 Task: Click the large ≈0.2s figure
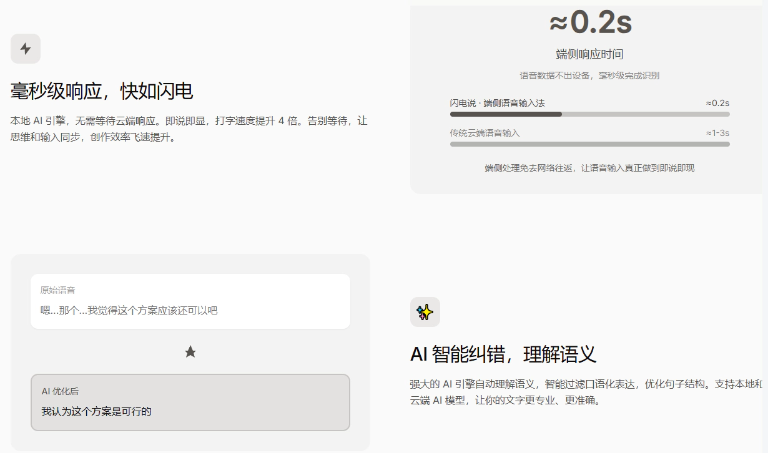tap(590, 23)
